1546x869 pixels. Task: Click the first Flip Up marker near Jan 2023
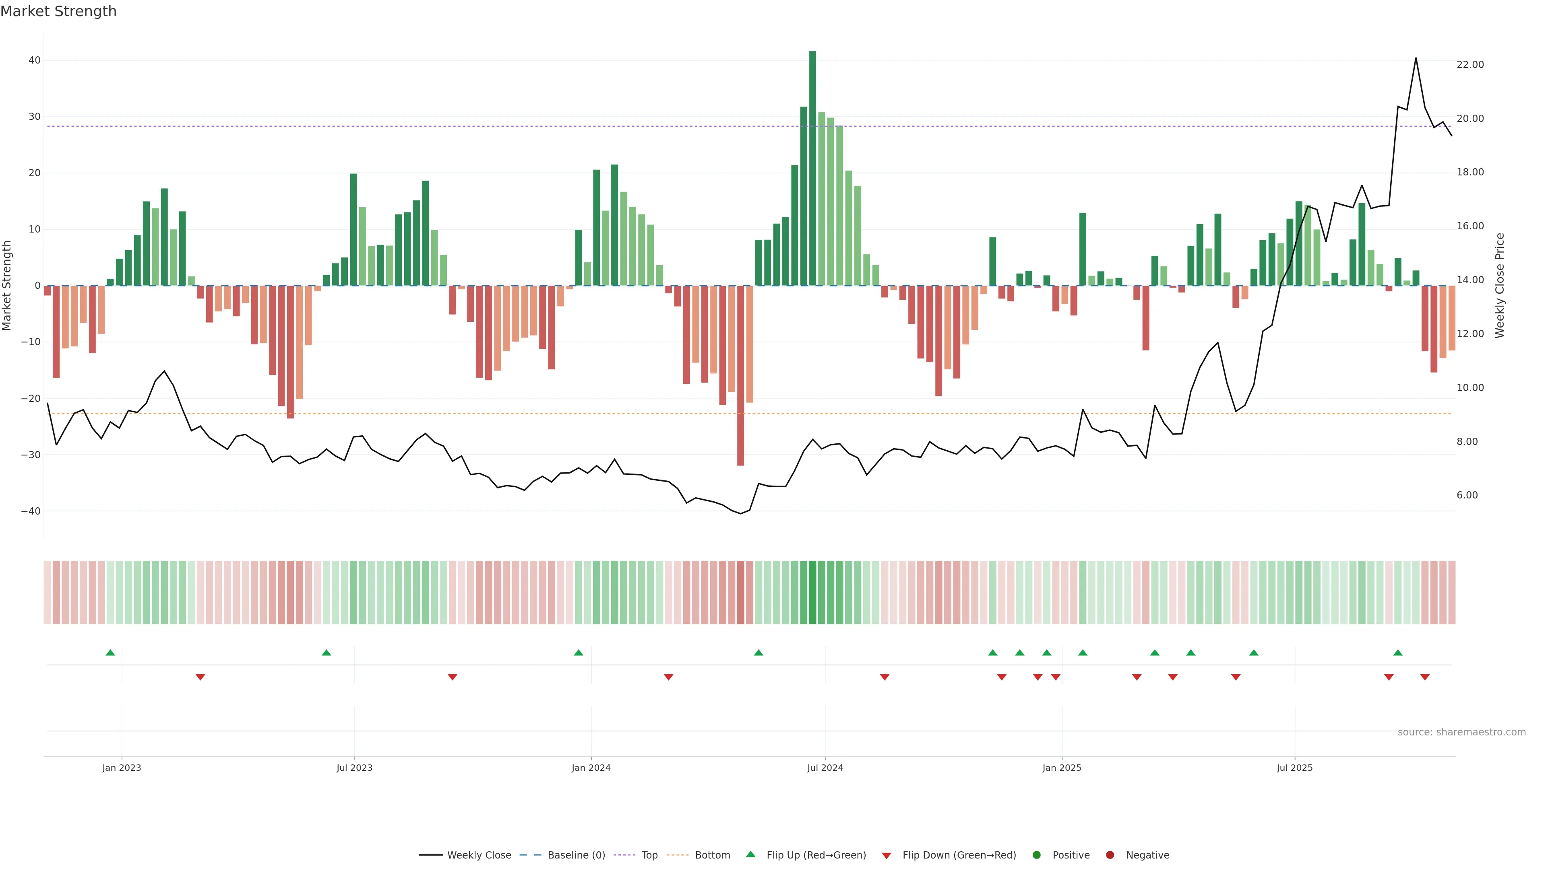pyautogui.click(x=110, y=653)
